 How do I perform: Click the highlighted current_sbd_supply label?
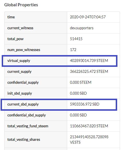click(23, 104)
